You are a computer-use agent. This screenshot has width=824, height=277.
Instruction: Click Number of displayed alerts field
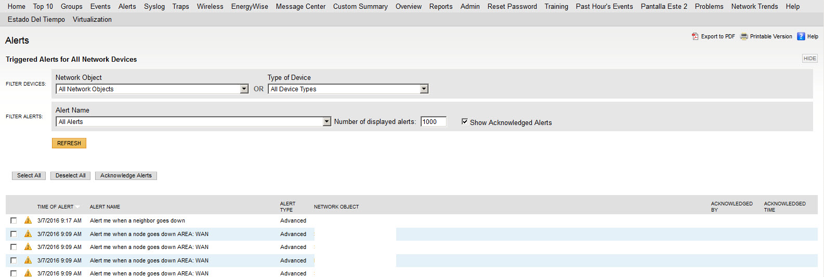434,121
